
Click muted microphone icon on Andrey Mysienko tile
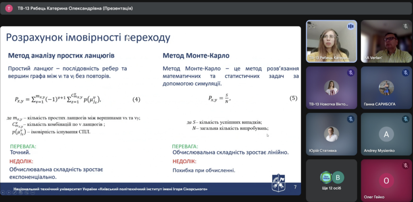tap(406, 119)
